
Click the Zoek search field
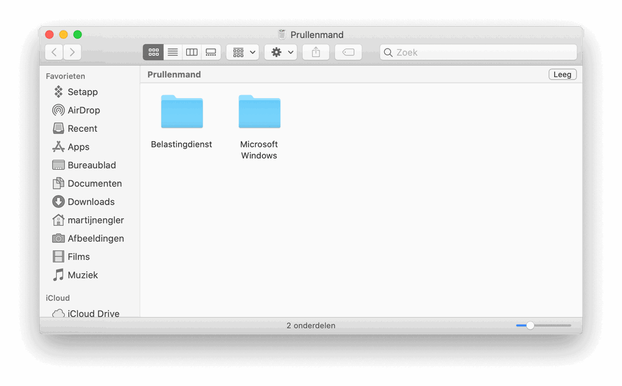point(478,52)
